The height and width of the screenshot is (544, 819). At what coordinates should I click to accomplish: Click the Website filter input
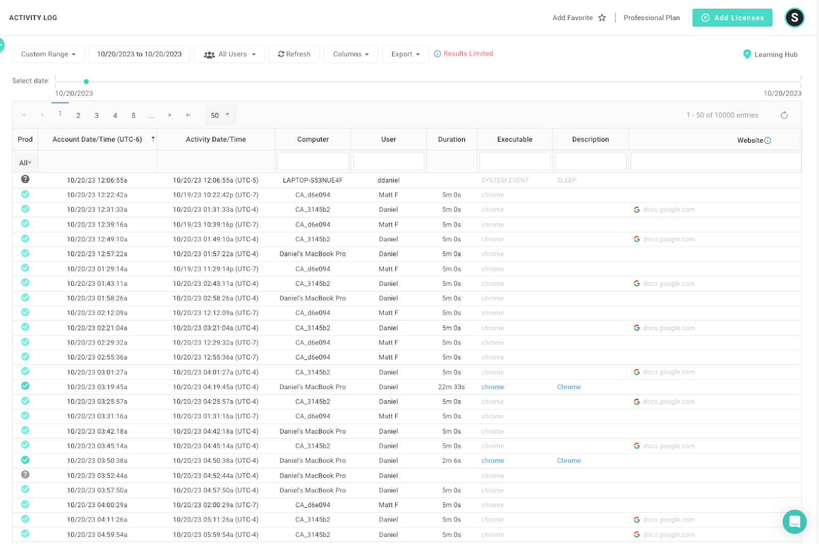pyautogui.click(x=716, y=161)
